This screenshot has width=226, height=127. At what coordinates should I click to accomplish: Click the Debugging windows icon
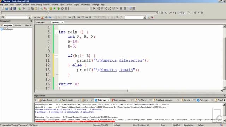click(x=130, y=8)
